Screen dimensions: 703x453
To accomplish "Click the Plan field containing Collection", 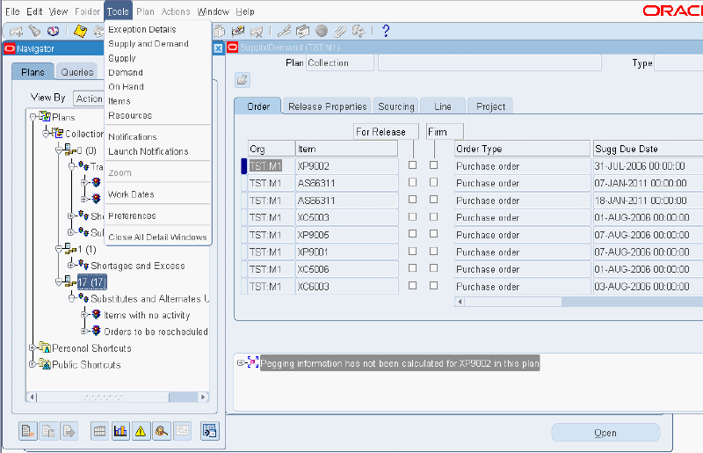I will tap(340, 62).
